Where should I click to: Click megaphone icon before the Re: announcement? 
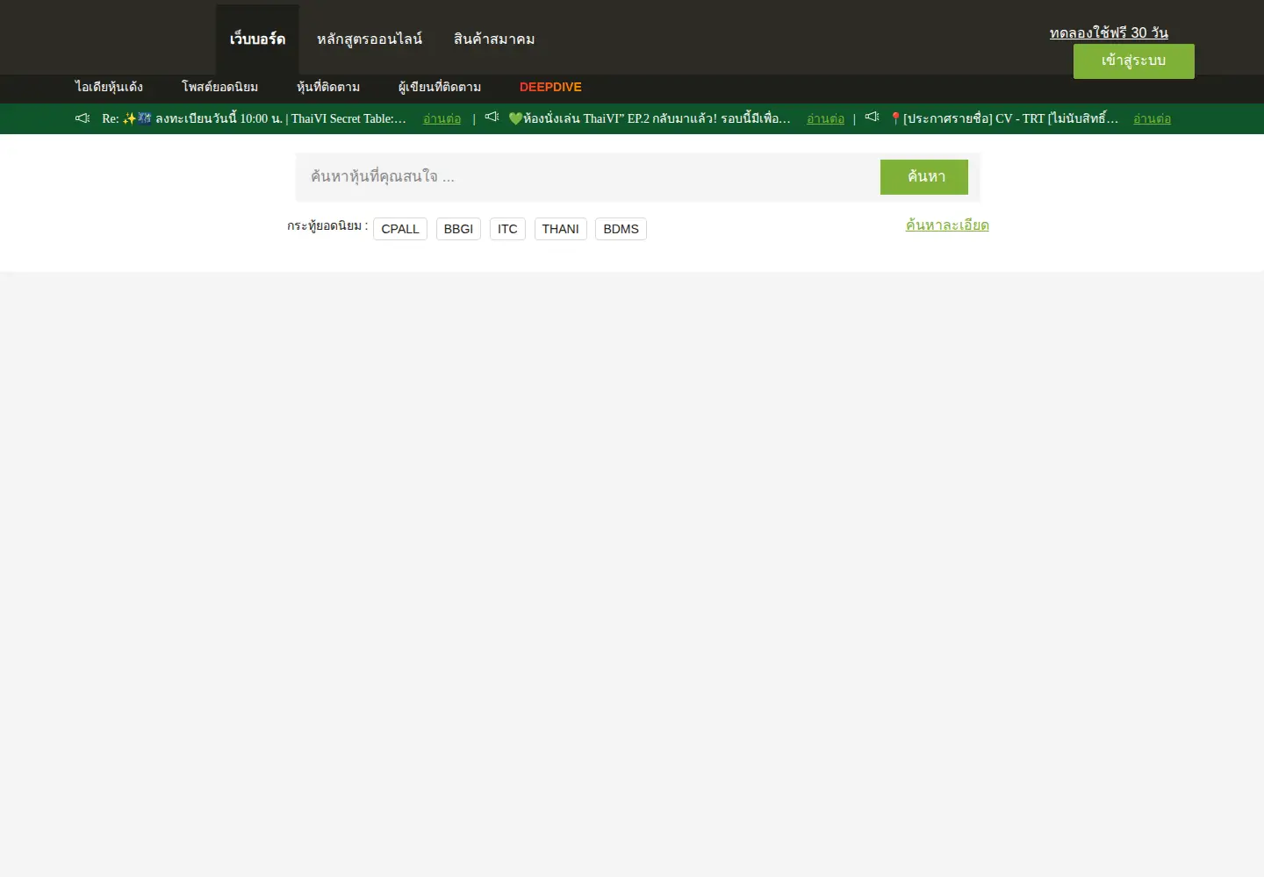(x=83, y=118)
